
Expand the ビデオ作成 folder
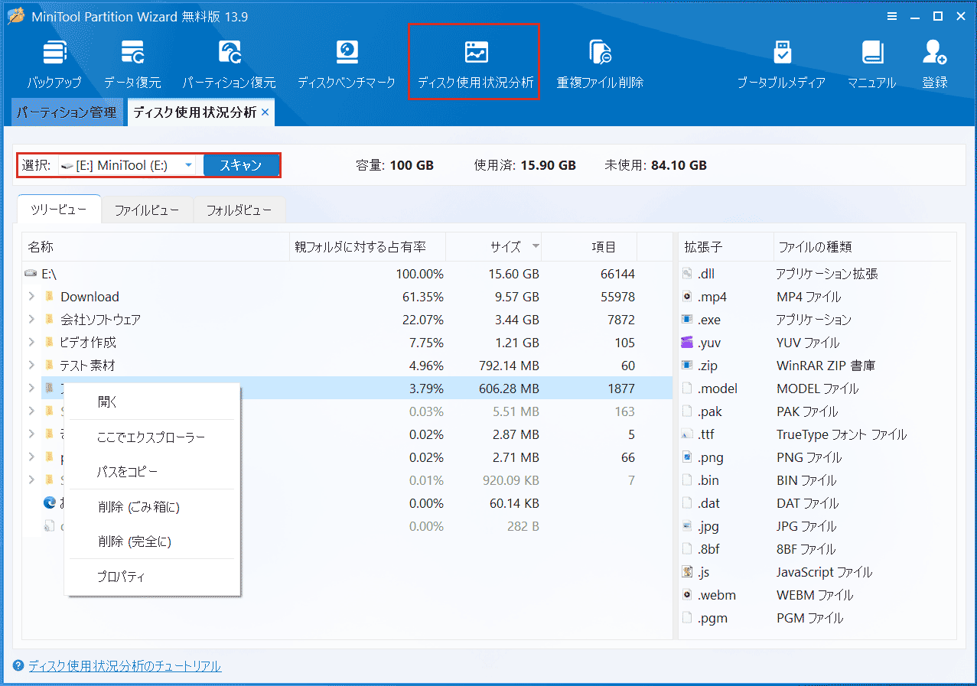31,343
